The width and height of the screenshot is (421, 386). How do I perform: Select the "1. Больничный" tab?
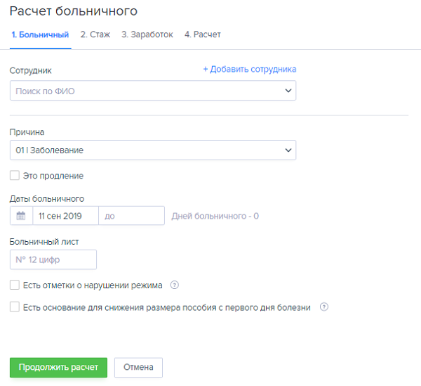point(40,34)
